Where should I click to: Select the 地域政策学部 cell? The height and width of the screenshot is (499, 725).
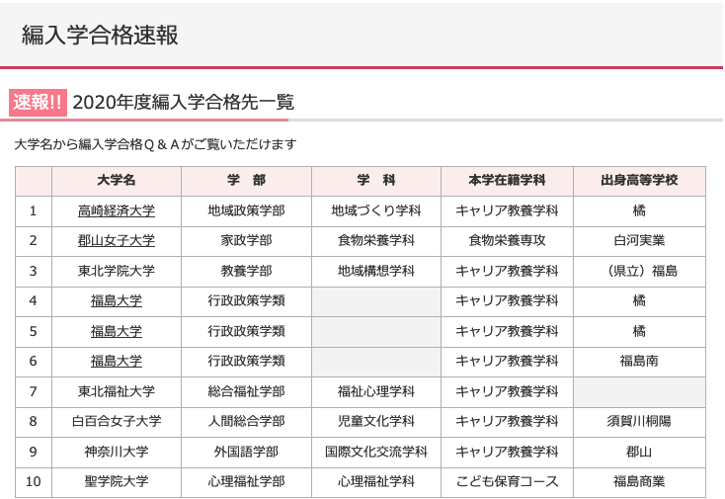(x=246, y=210)
